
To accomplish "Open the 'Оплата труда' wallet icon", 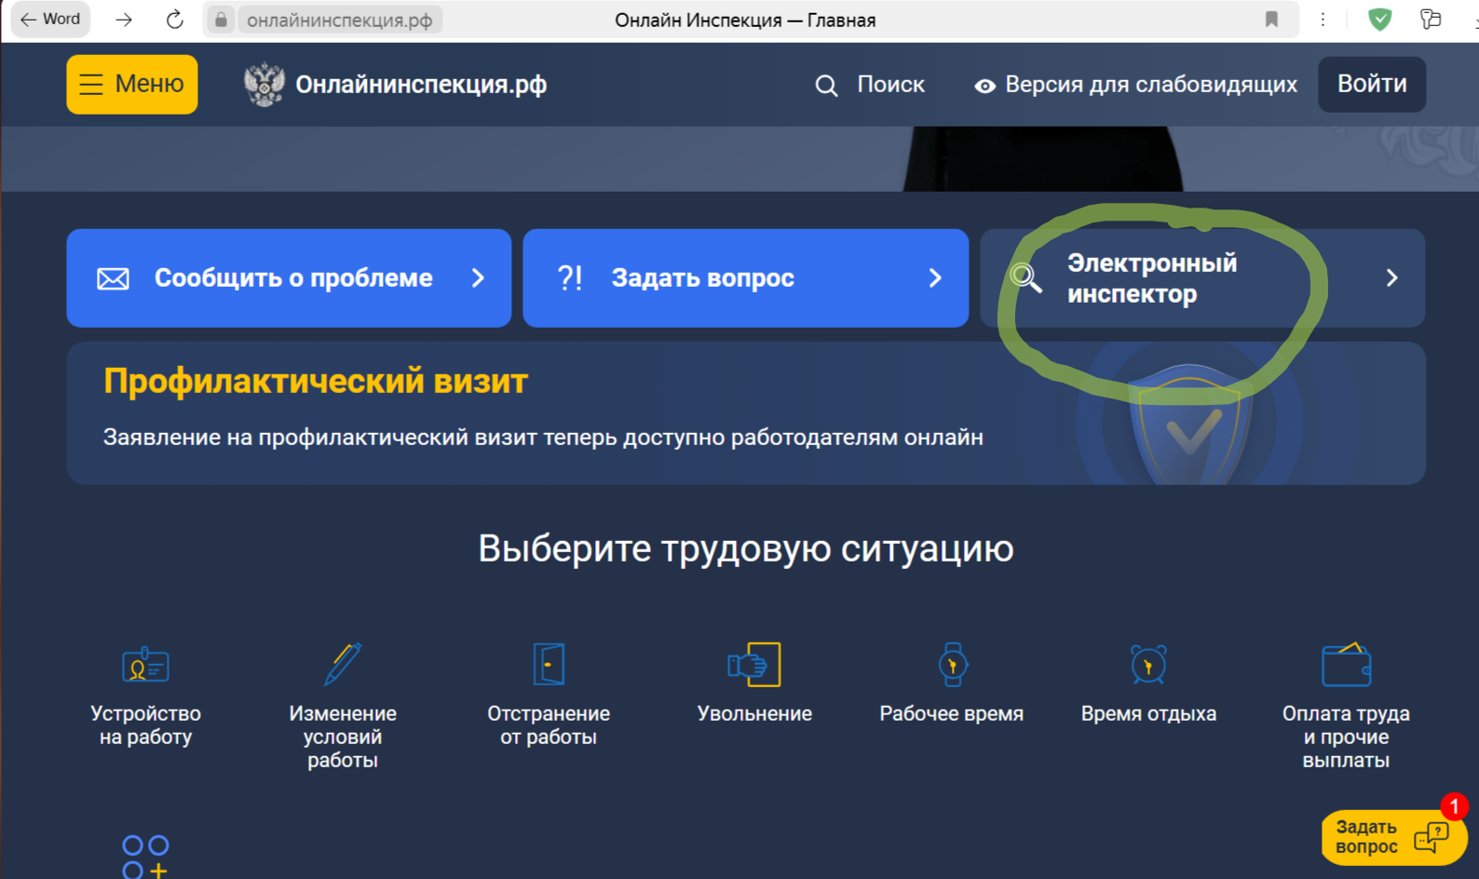I will coord(1346,665).
